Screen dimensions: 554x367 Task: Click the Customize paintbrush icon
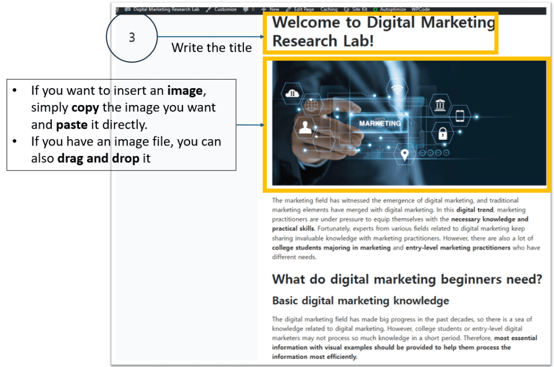point(208,9)
